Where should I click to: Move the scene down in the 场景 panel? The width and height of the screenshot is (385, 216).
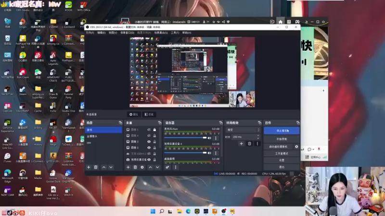pyautogui.click(x=111, y=167)
